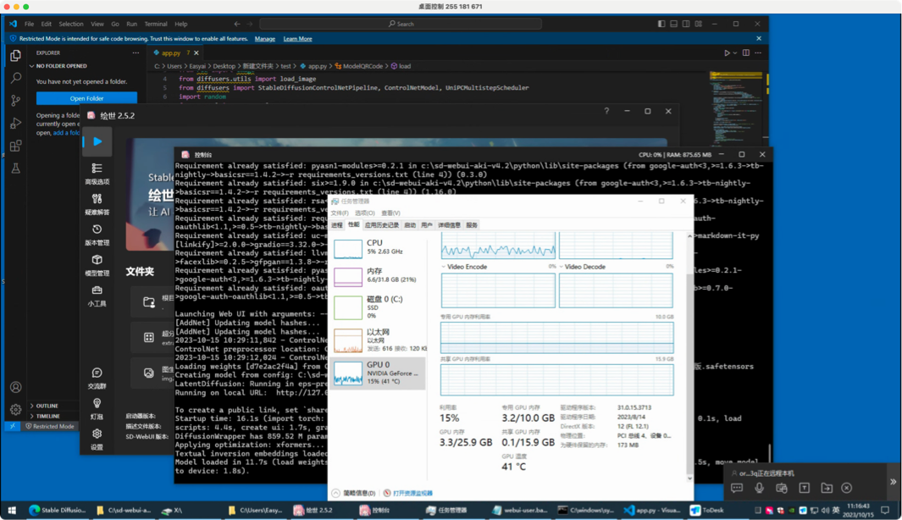Click Manage link in Restricted Mode banner
902x520 pixels.
point(264,39)
